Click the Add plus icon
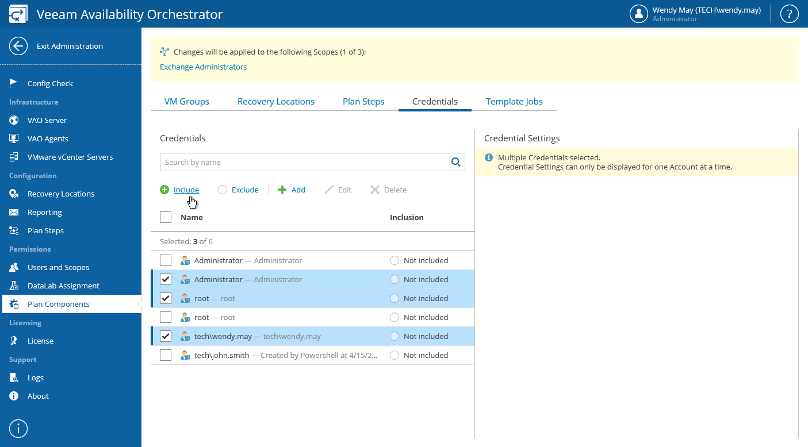The width and height of the screenshot is (808, 447). pos(282,190)
